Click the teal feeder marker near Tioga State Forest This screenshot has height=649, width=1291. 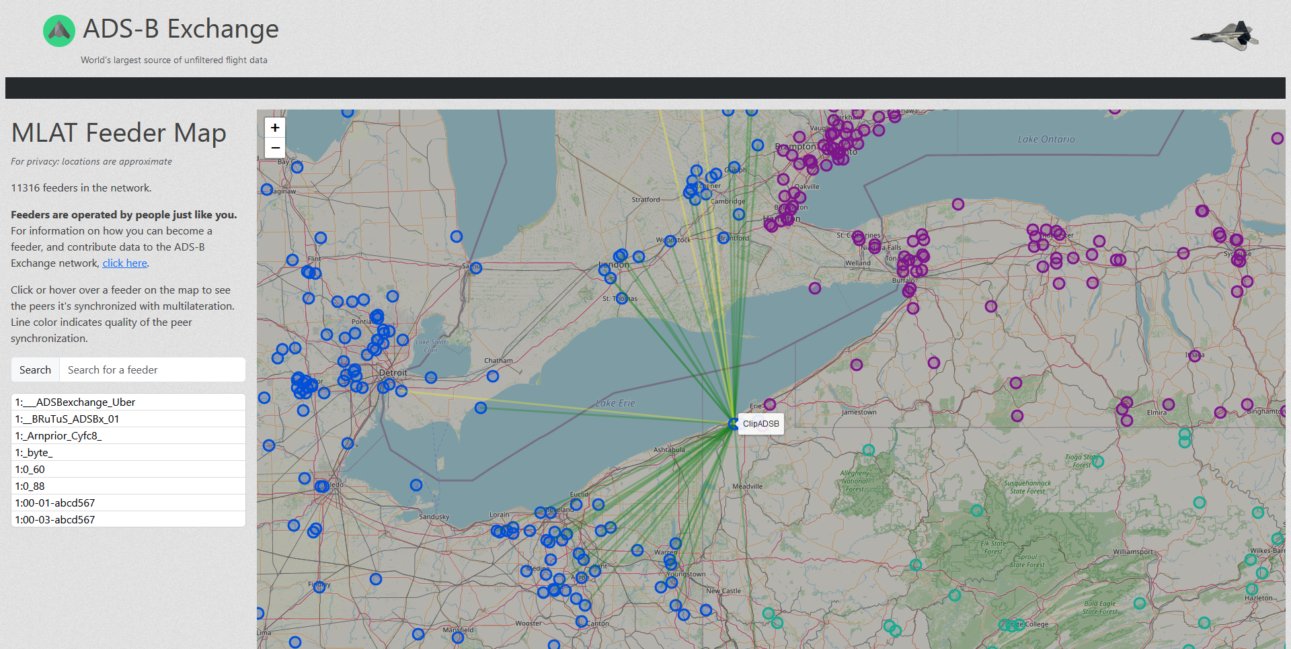tap(1098, 462)
